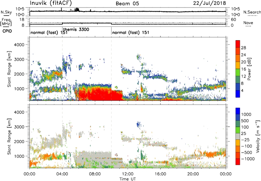
Task: Click the 'Inuvik (fitACF)' title text
Action: pos(51,3)
